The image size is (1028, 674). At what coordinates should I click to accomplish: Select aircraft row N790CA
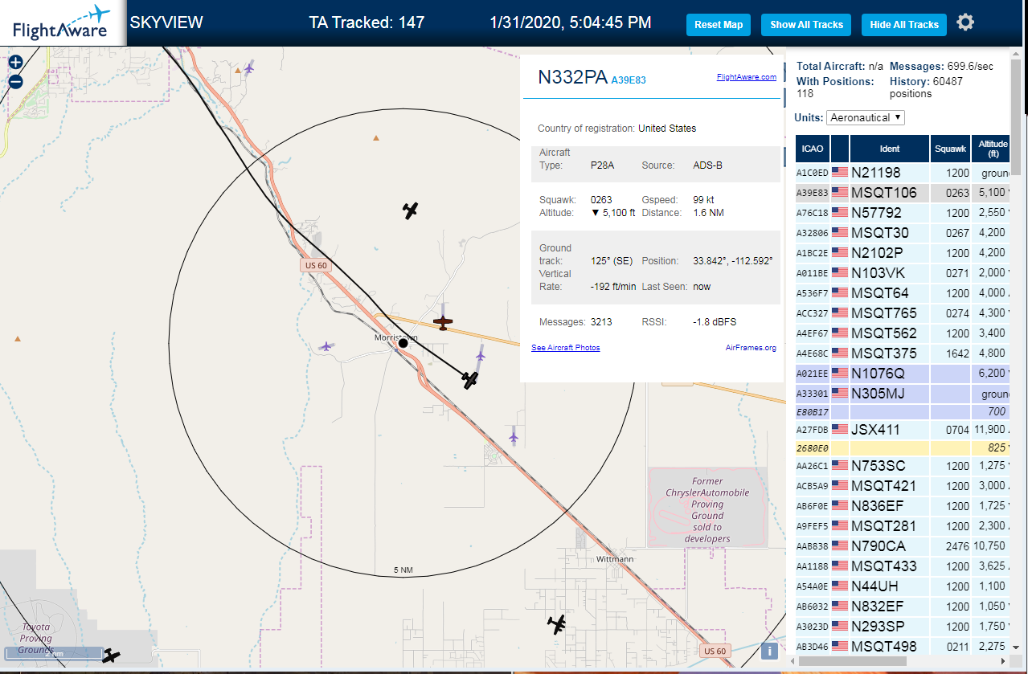click(x=903, y=546)
